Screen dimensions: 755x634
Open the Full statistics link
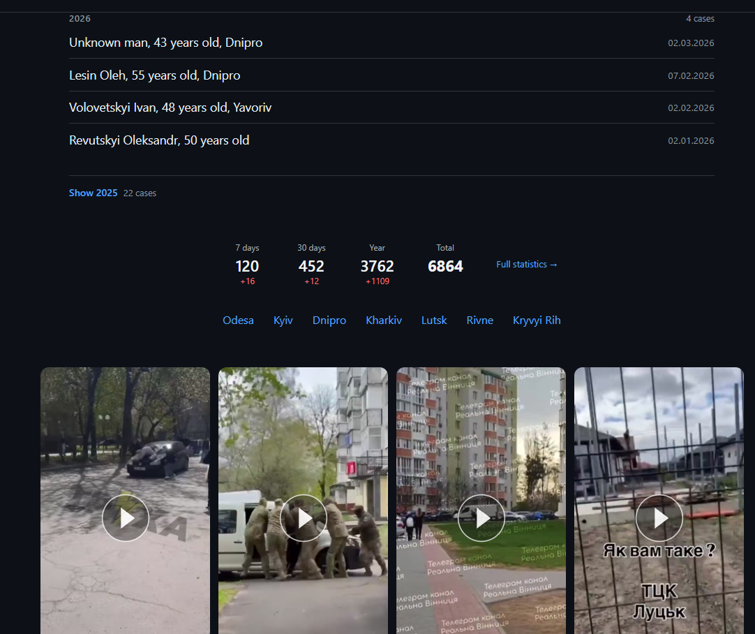527,265
